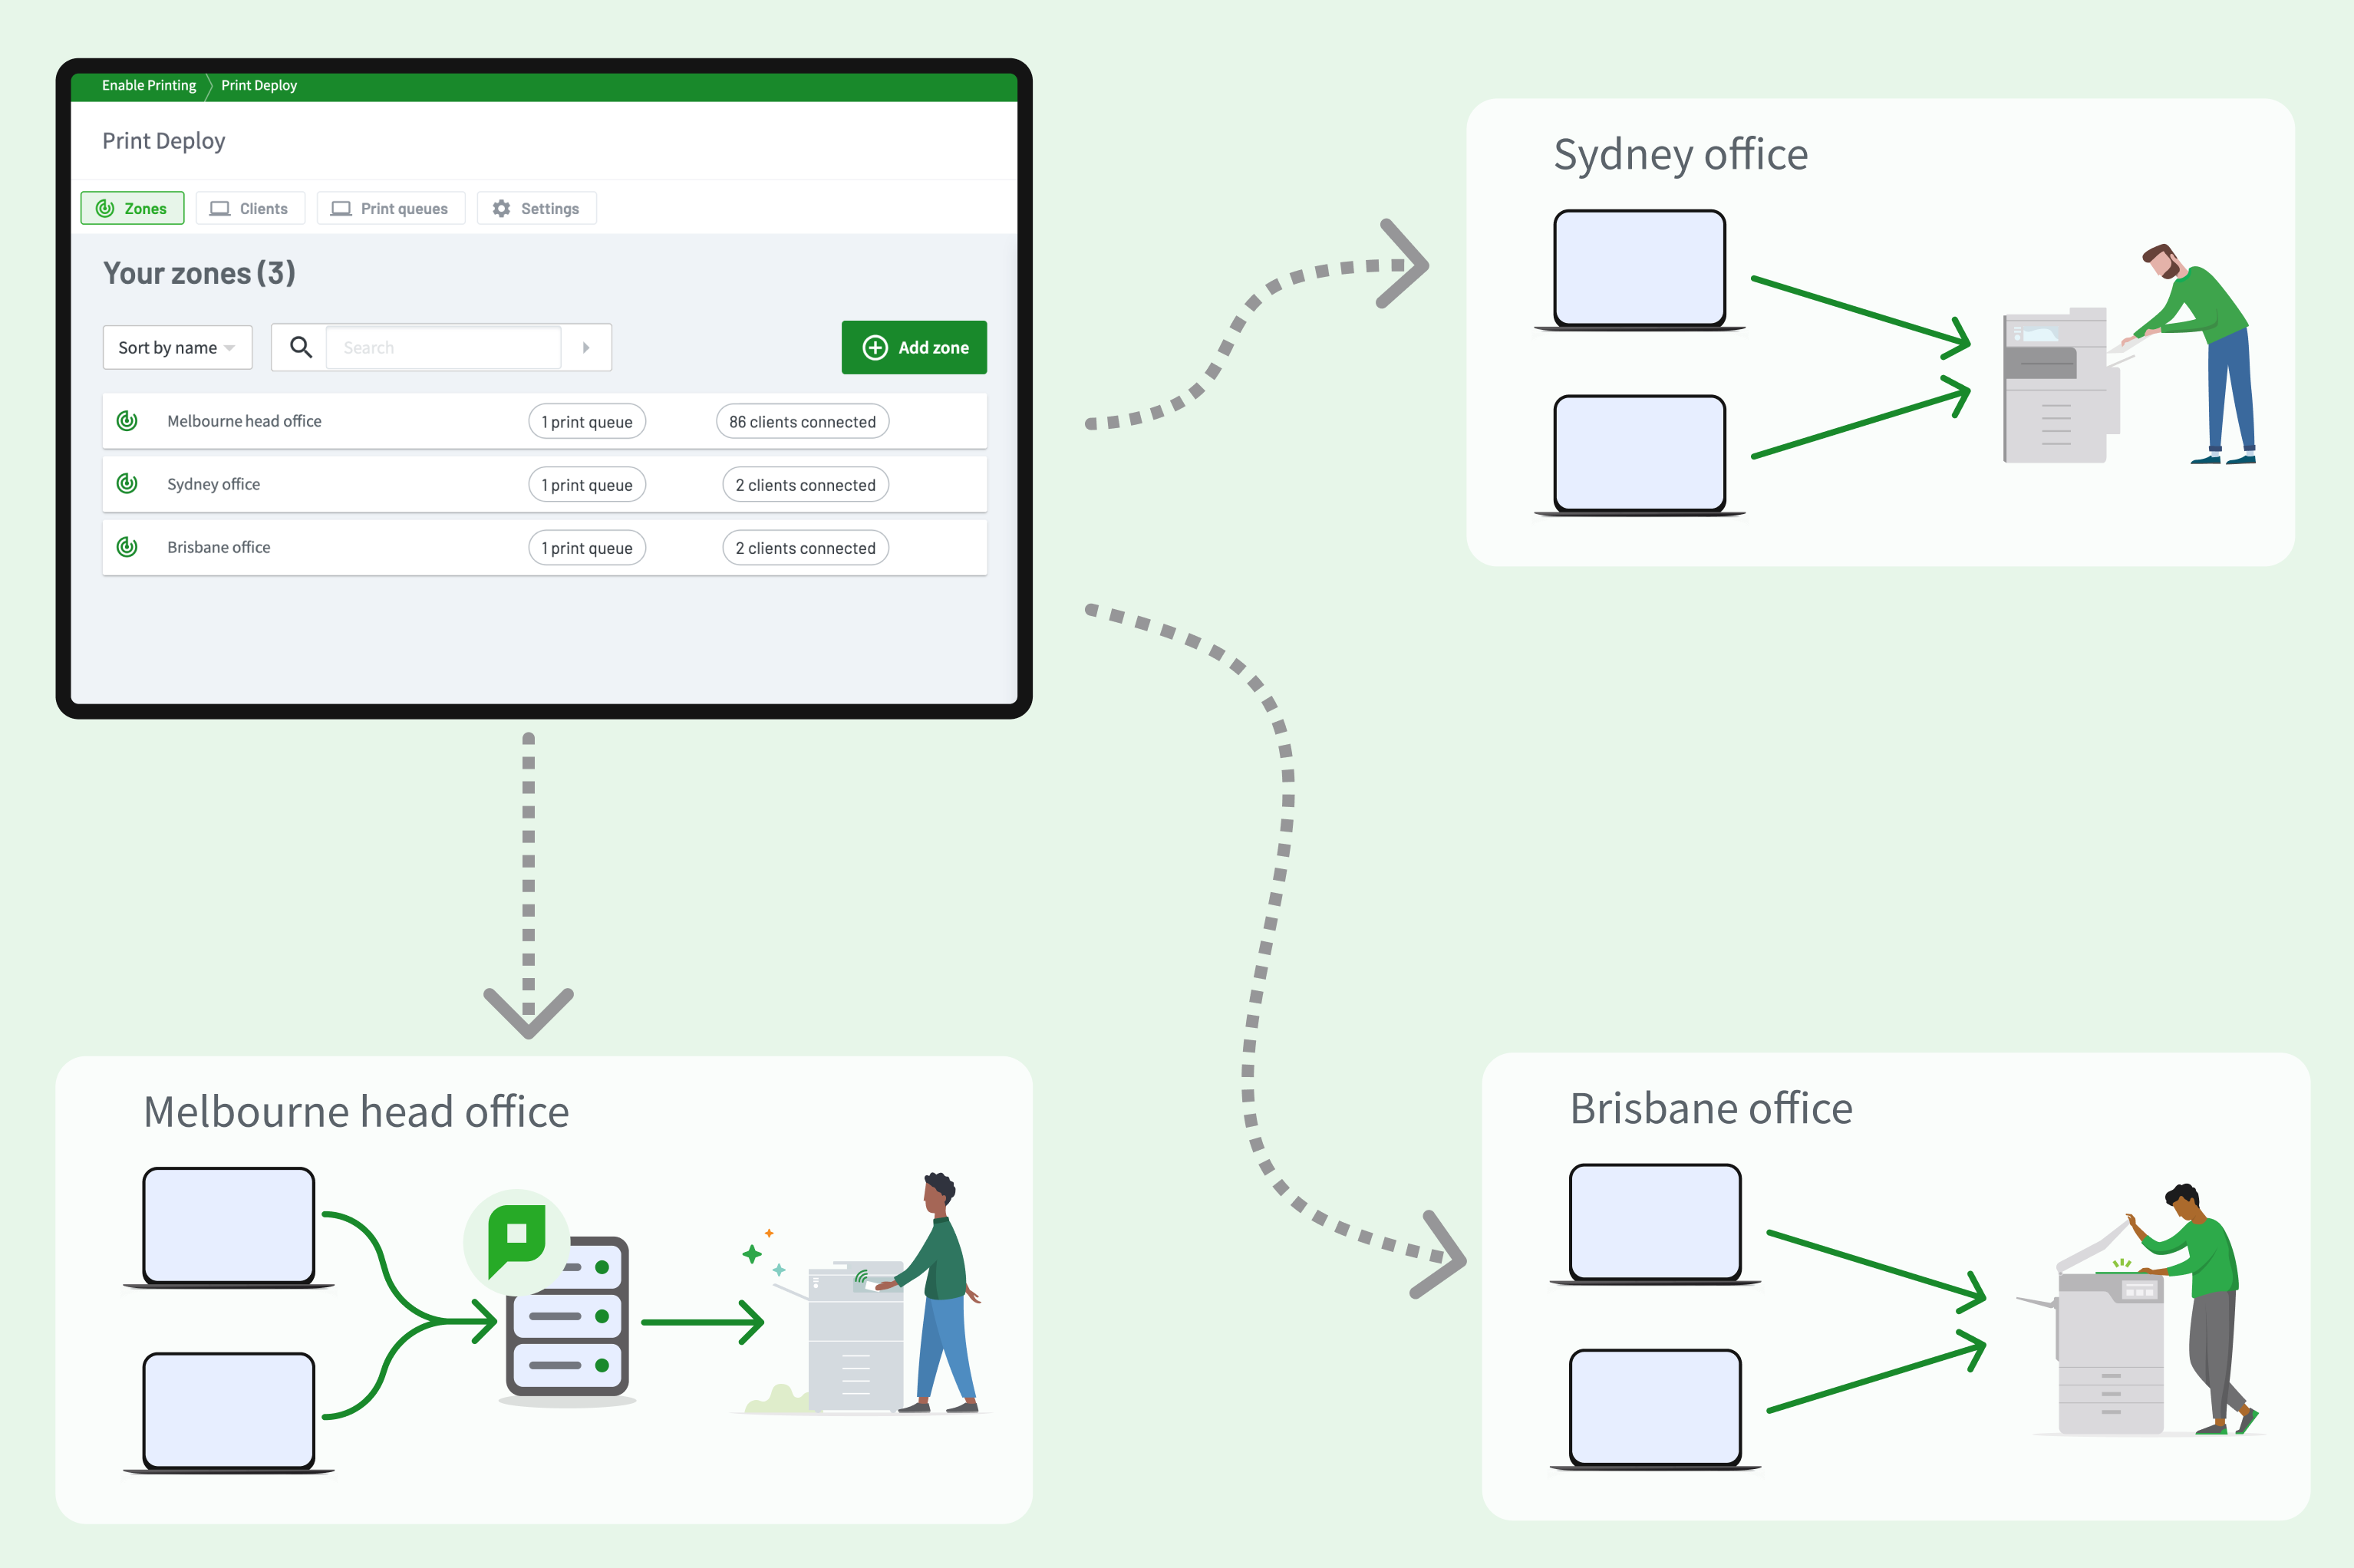Click Melbourne's 1 print queue badge
Screen dimensions: 2354x1568
[x=587, y=422]
